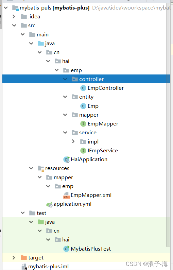Click the .idea folder icon

[x=23, y=17]
